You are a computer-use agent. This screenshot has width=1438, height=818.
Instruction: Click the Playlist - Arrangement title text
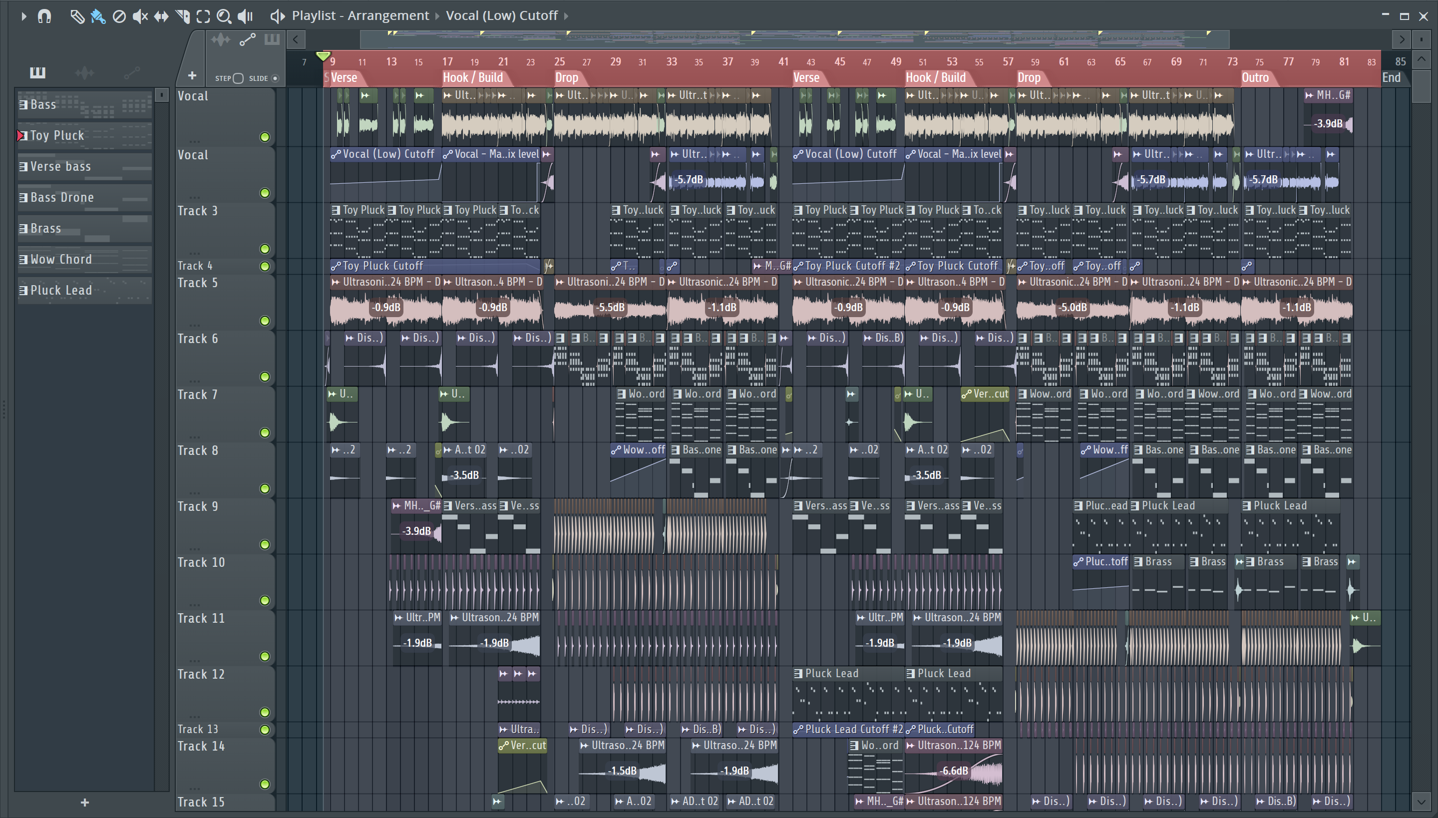coord(360,16)
